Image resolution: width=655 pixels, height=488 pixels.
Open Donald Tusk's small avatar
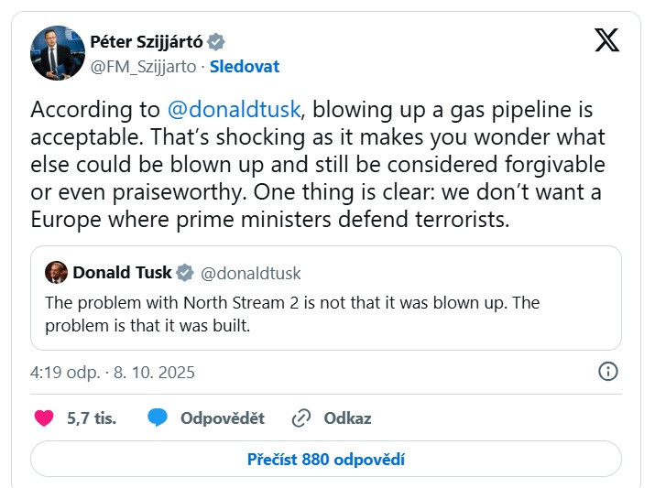coord(56,273)
